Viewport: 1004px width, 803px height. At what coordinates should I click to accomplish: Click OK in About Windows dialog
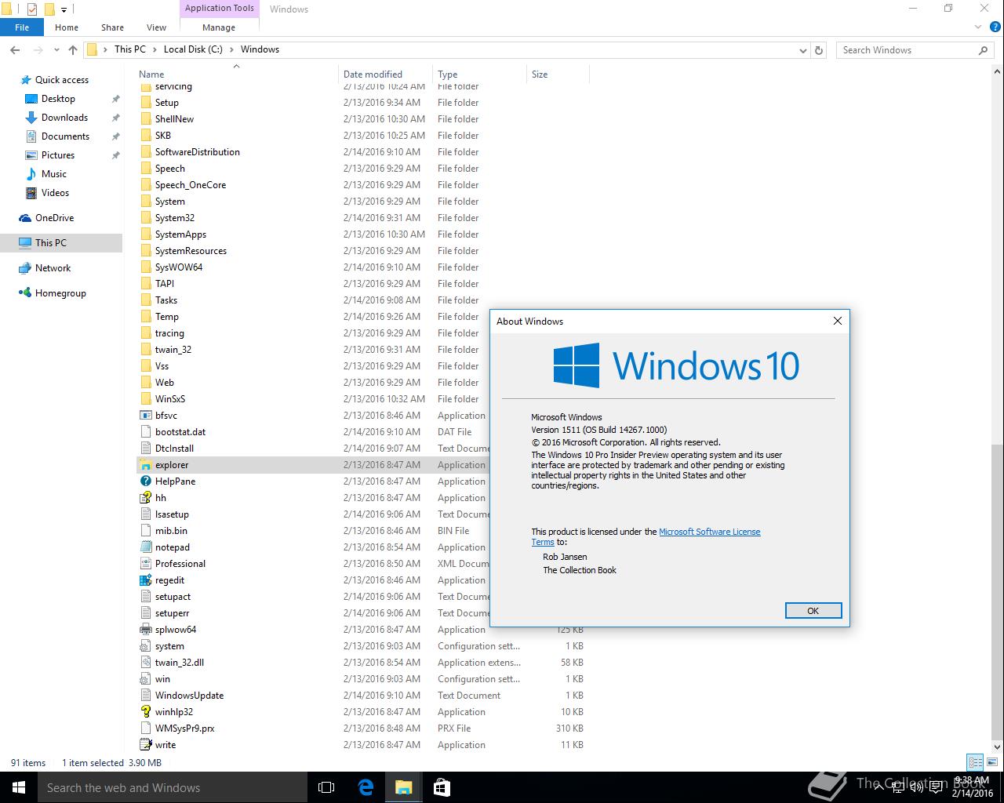813,611
